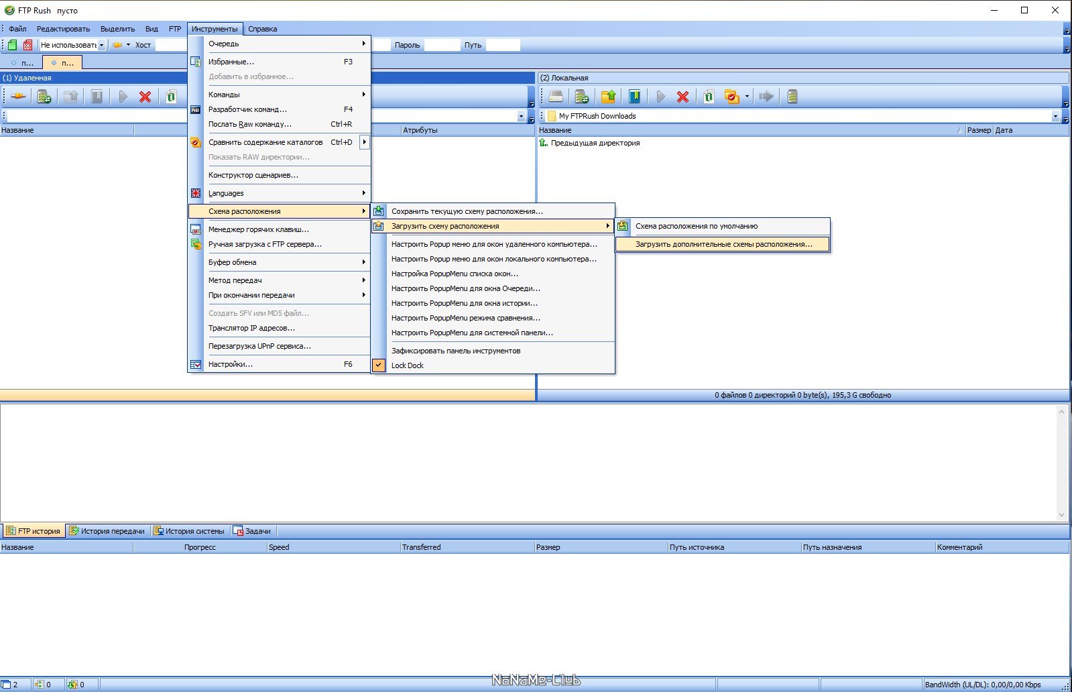Image resolution: width=1072 pixels, height=692 pixels.
Task: Click the green server list icon in local toolbar
Action: 792,97
